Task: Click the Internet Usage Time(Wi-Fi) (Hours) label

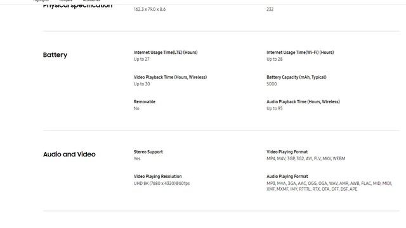Action: [300, 53]
